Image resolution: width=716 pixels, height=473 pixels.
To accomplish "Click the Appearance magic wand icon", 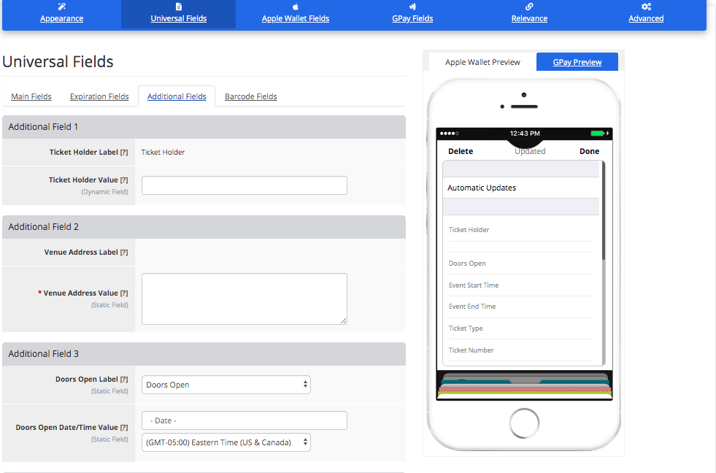I will point(61,7).
